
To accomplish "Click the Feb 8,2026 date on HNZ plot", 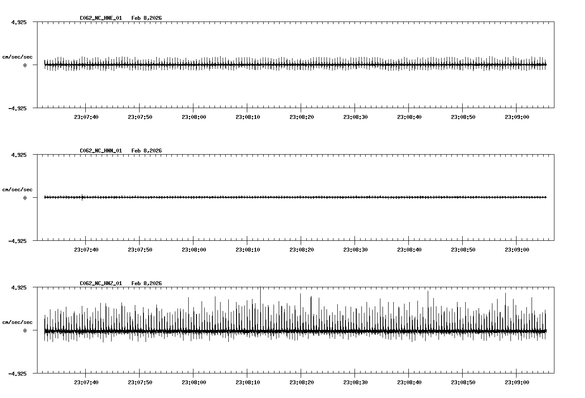I will click(x=147, y=283).
